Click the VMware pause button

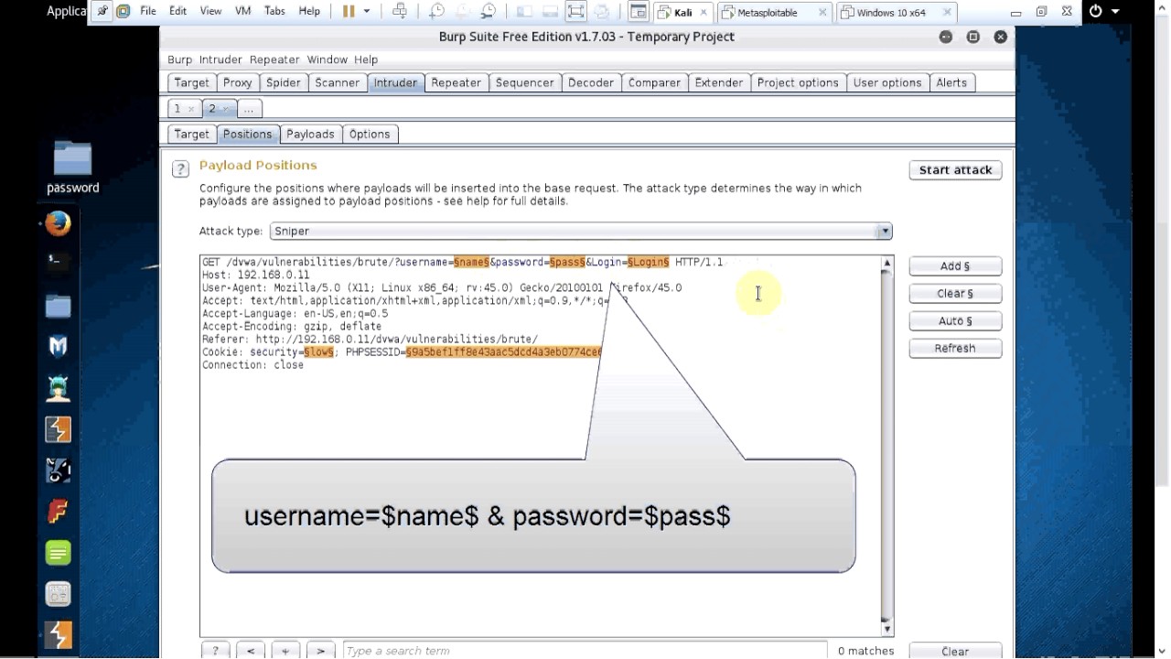(x=349, y=11)
